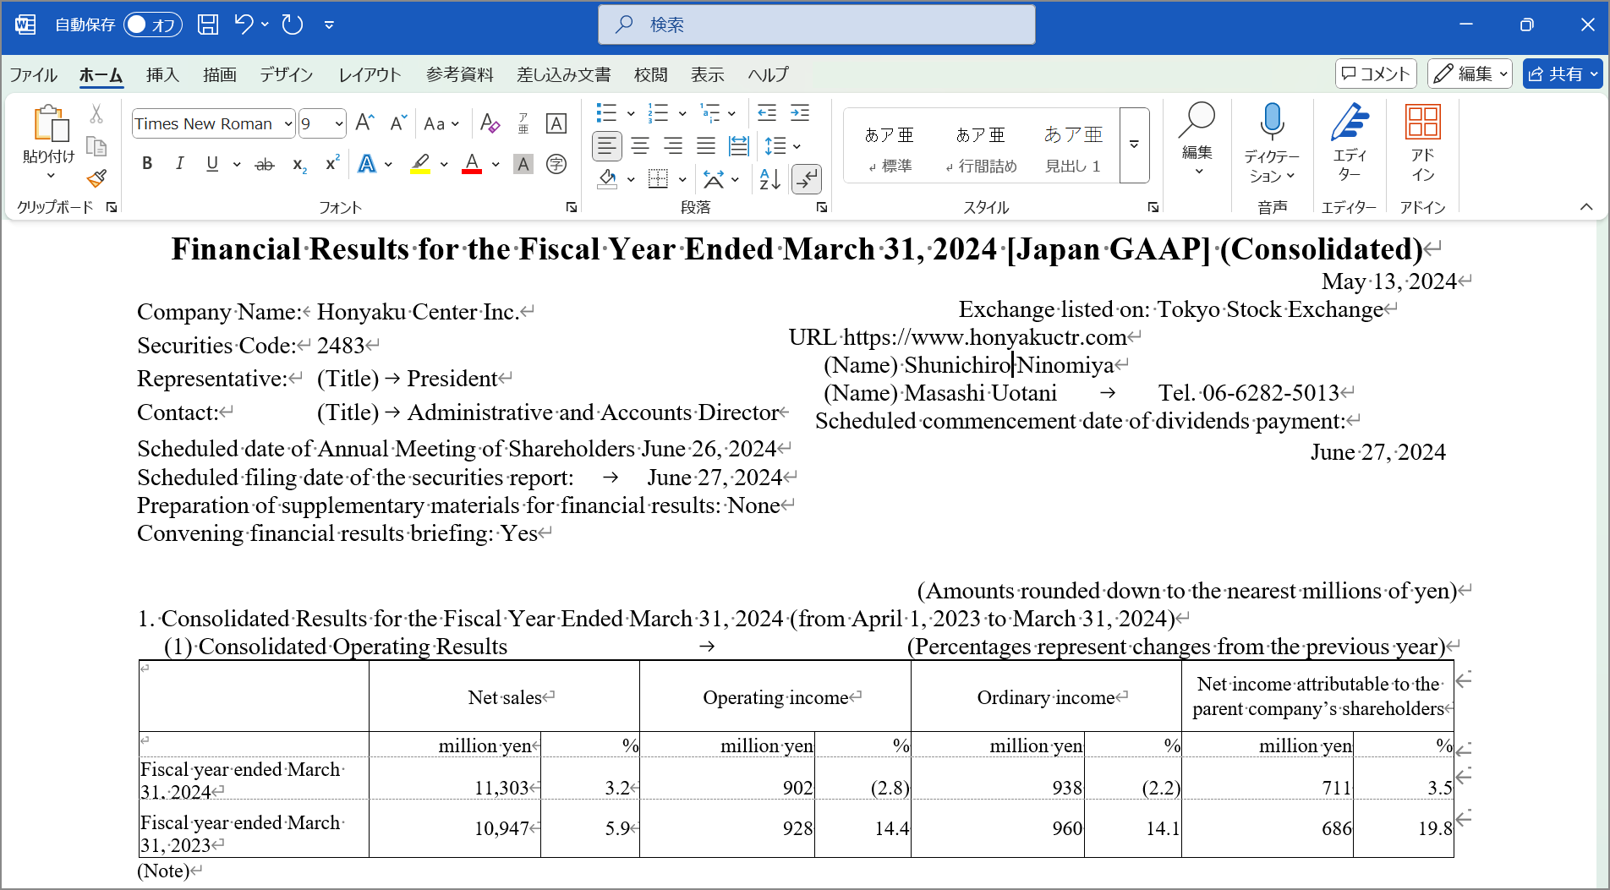Screen dimensions: 1610x890
Task: Switch to the レイアウト tab
Action: pyautogui.click(x=370, y=75)
